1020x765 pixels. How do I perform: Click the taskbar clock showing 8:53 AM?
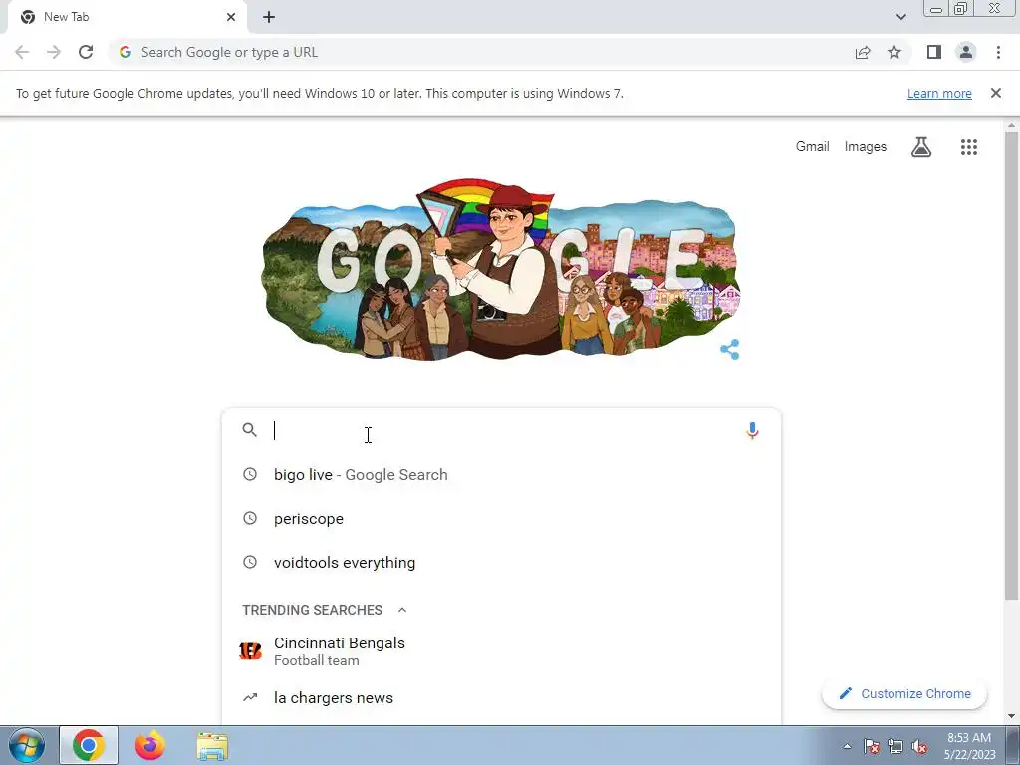pos(969,746)
